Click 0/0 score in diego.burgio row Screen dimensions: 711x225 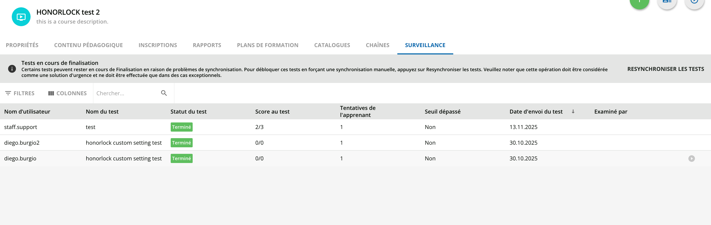(259, 158)
